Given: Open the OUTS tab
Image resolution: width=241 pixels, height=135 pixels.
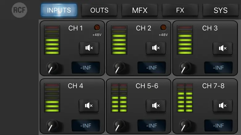Looking at the screenshot, I should 99,10.
